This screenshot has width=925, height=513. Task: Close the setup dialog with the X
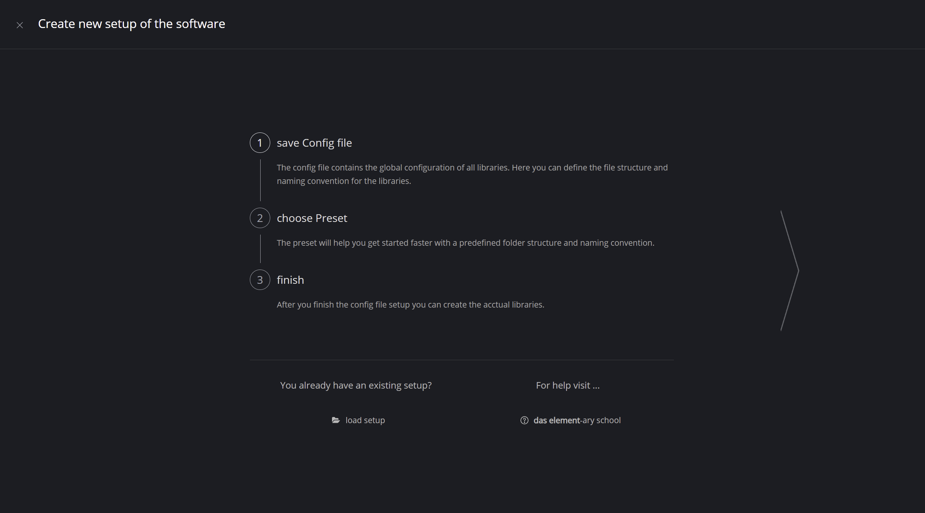(20, 25)
